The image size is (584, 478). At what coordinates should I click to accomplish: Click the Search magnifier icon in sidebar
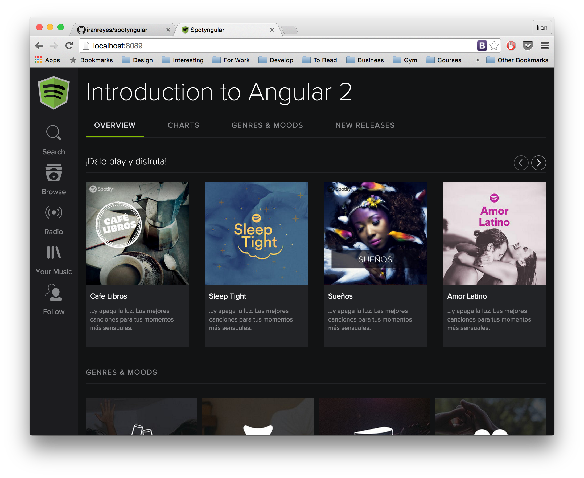click(54, 133)
